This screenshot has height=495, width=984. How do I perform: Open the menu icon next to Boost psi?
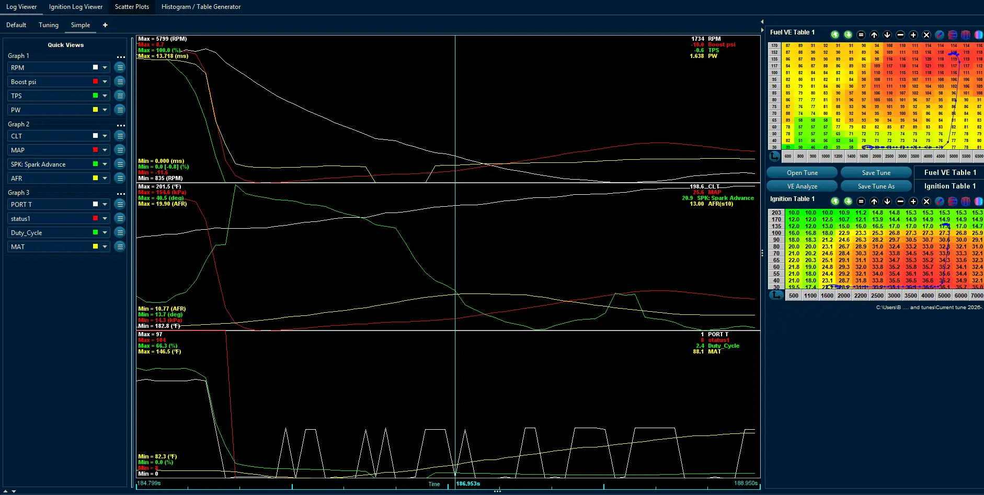120,81
